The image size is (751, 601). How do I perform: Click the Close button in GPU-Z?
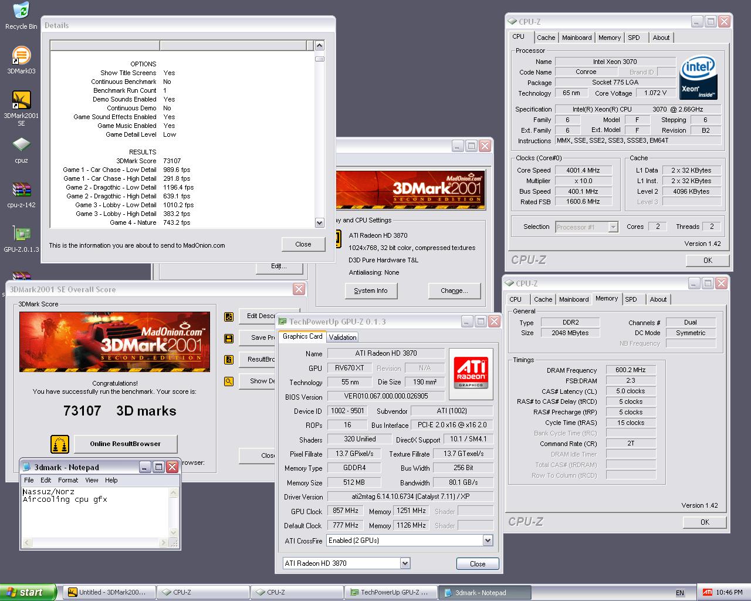point(478,564)
